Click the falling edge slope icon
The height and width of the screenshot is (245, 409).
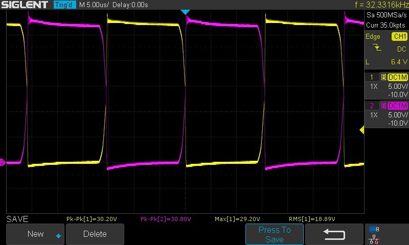(377, 47)
